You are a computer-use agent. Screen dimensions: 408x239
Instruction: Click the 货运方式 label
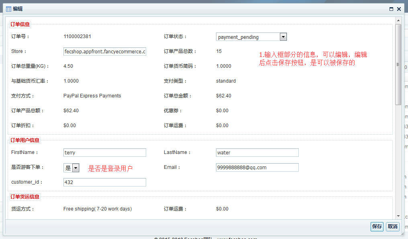click(x=22, y=209)
